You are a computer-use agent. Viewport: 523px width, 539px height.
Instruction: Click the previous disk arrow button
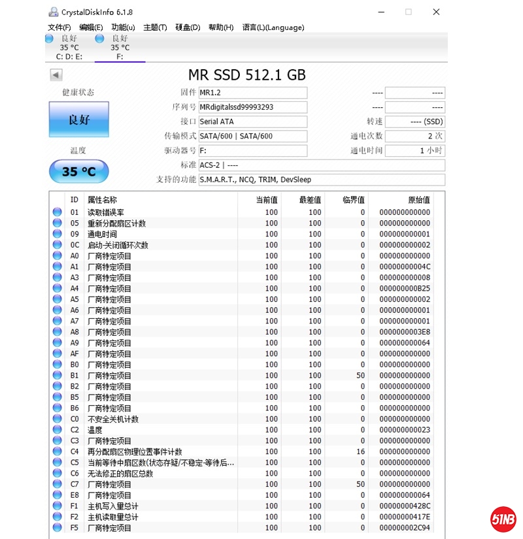[x=56, y=75]
